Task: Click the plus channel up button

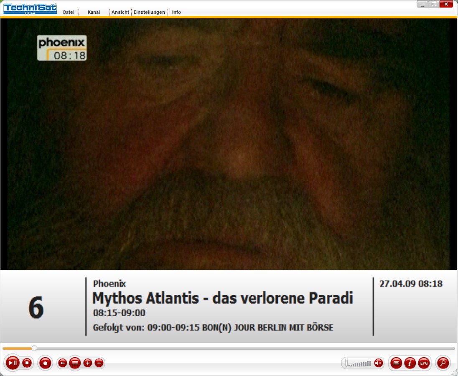Action: point(88,363)
